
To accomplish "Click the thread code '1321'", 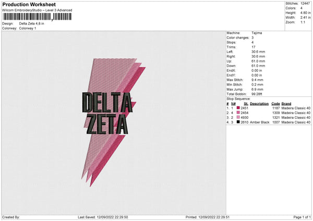I will pos(276,117).
